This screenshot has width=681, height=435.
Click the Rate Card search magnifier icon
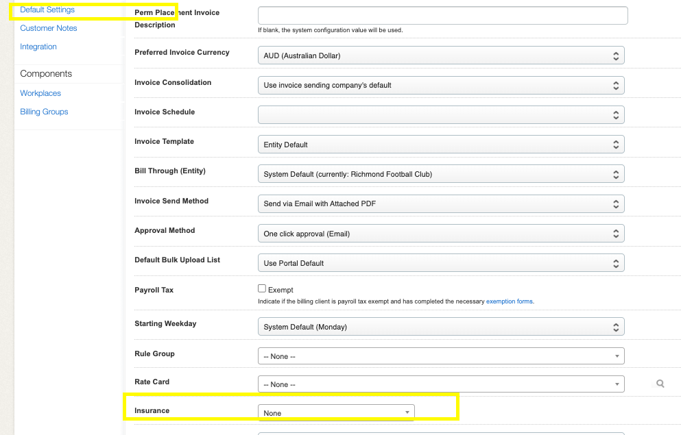click(x=660, y=384)
